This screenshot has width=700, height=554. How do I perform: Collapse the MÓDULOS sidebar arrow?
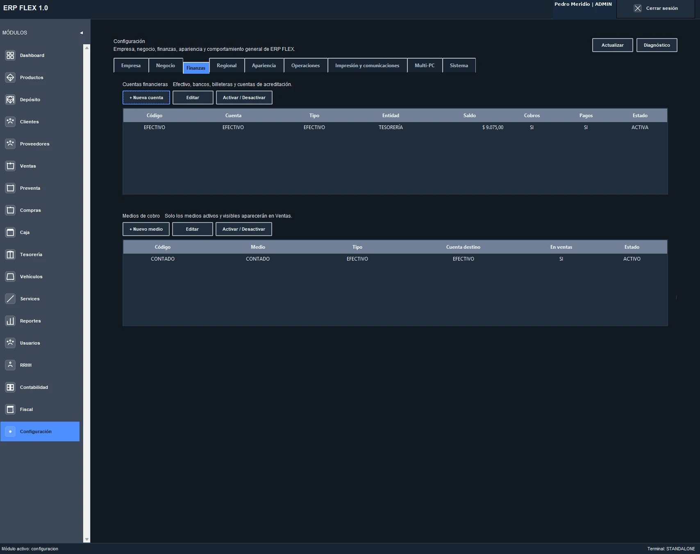coord(81,33)
